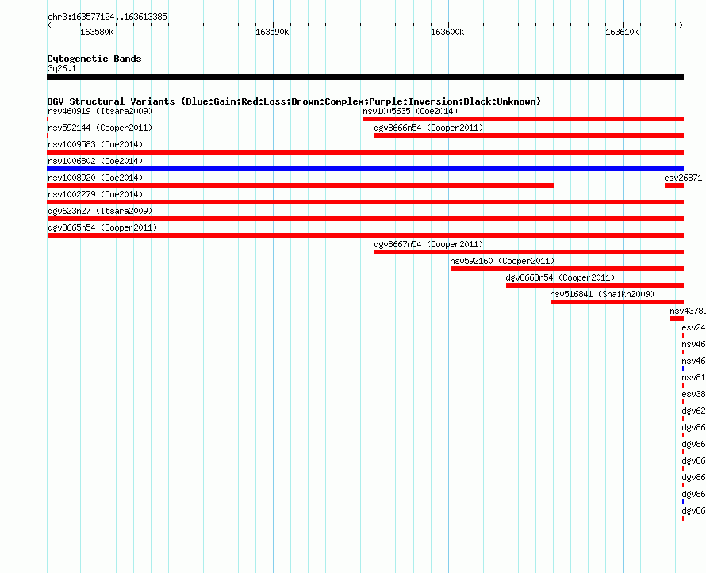Click the truncated dgv62 variant label

coord(693,411)
